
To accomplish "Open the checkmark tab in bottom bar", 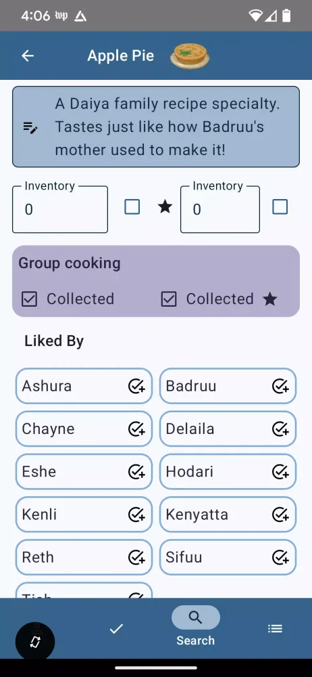I will 116,629.
